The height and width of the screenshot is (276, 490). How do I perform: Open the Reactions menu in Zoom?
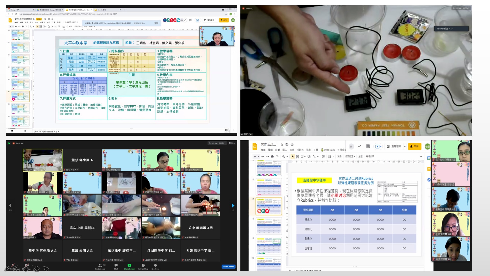(x=155, y=267)
